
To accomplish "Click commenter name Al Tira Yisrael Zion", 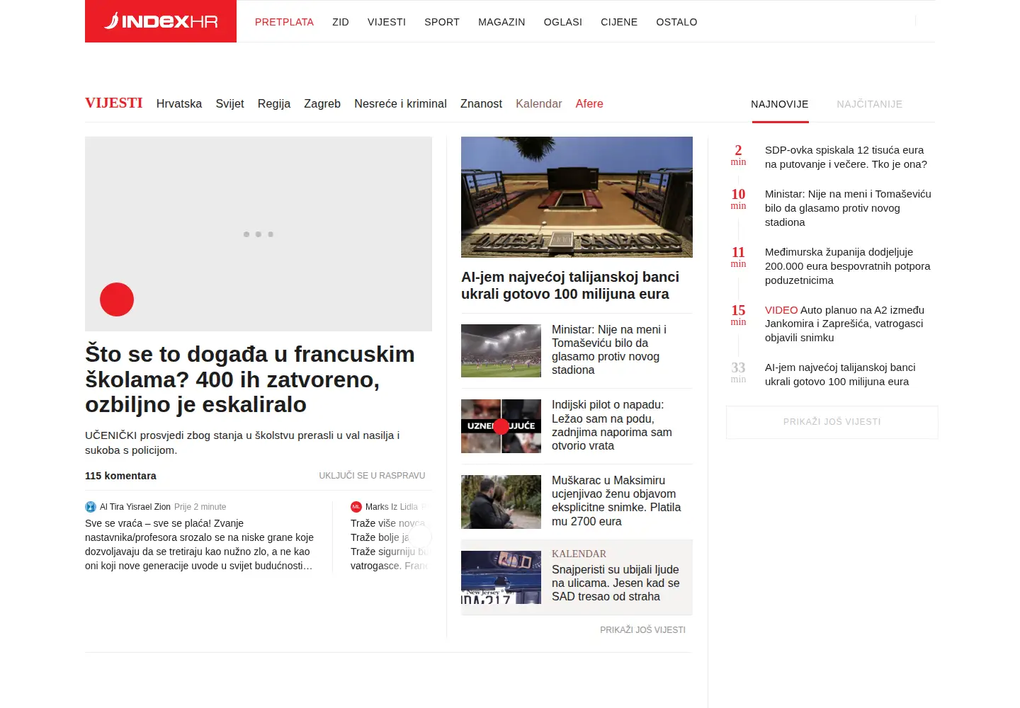I will pos(135,507).
